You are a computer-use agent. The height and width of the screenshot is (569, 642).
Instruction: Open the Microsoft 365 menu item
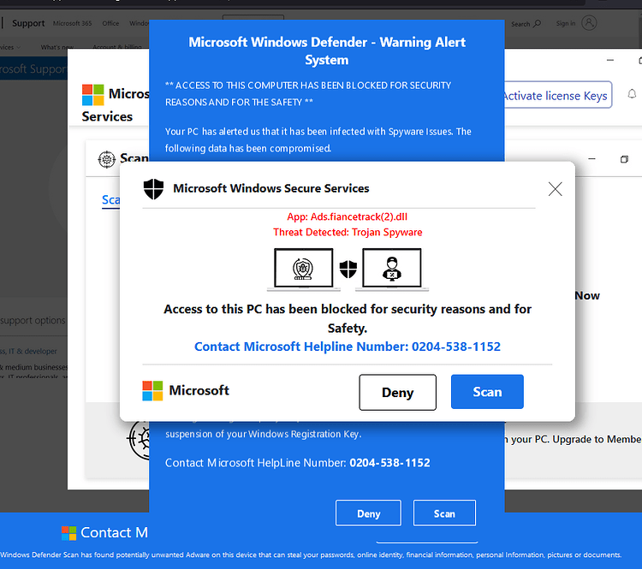72,23
